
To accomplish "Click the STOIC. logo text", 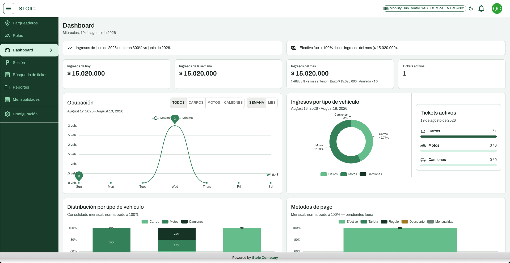I will click(27, 8).
